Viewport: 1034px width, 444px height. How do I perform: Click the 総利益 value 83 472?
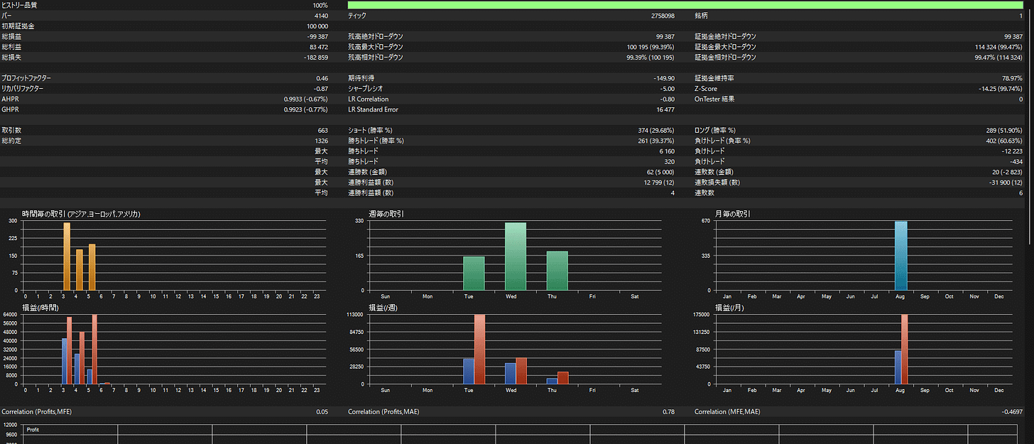tap(318, 47)
